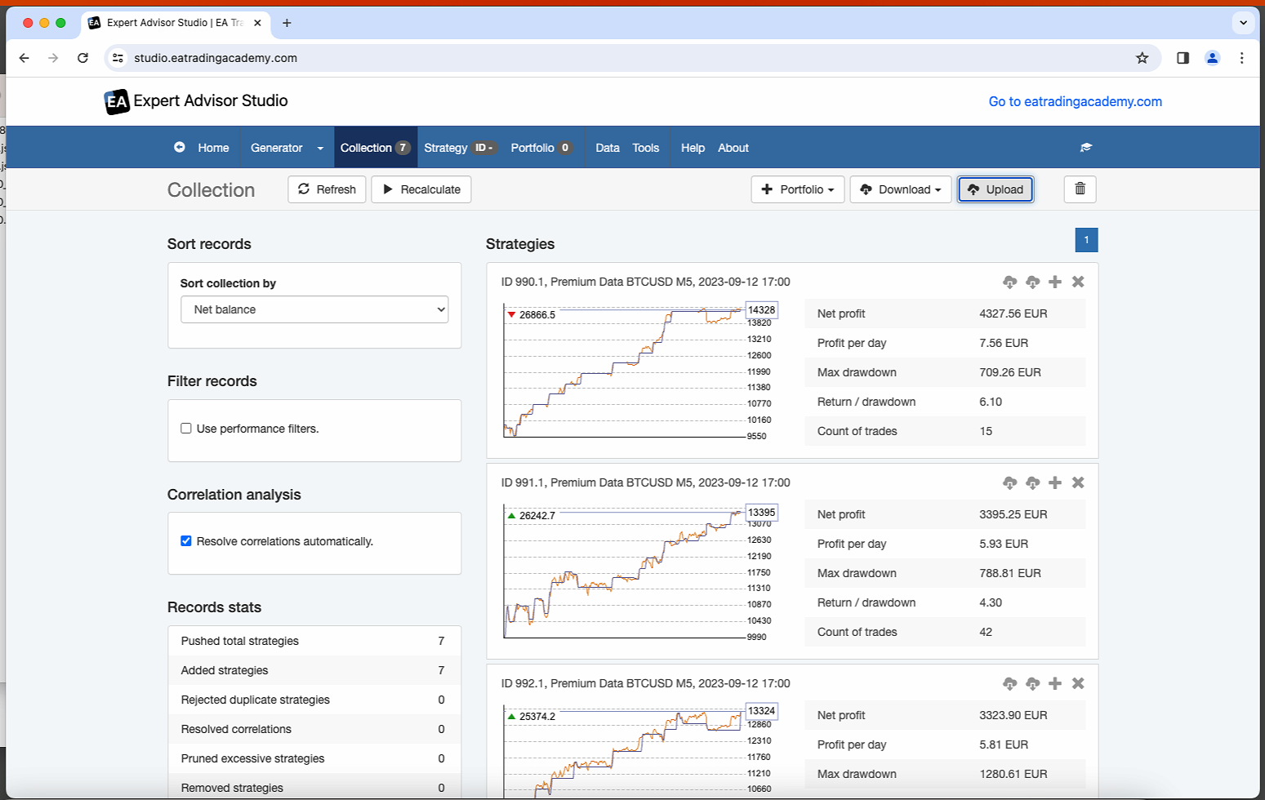The width and height of the screenshot is (1265, 800).
Task: Open the Download dropdown button
Action: 901,189
